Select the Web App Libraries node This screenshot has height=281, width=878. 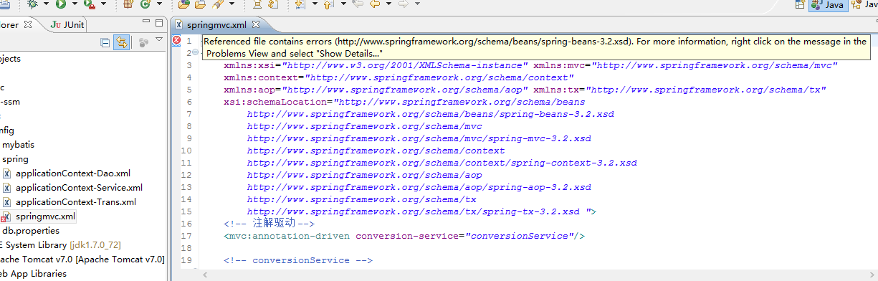[x=34, y=274]
